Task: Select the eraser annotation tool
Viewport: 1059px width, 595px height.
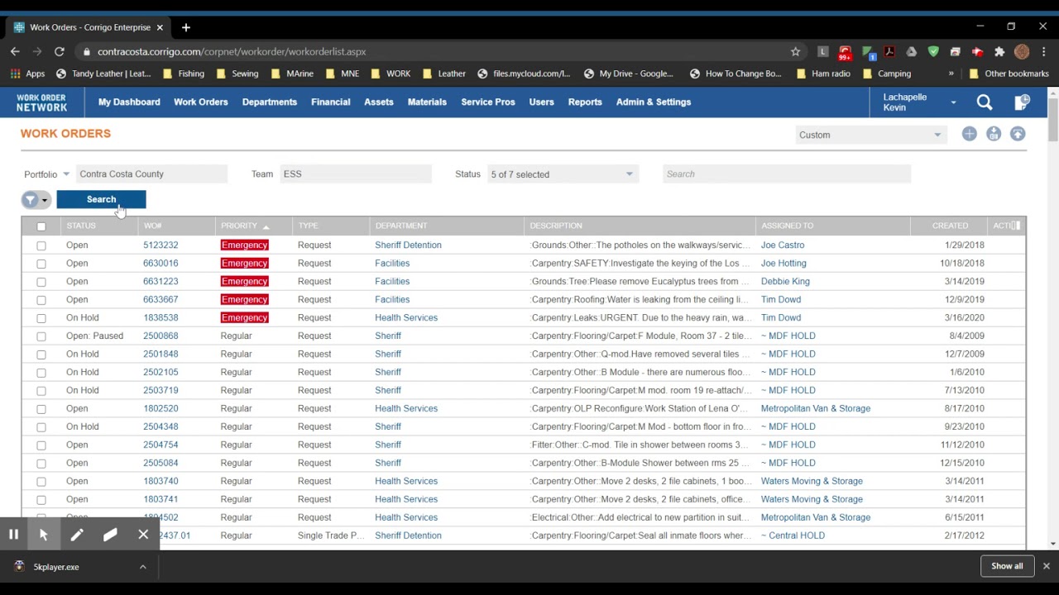Action: click(110, 535)
